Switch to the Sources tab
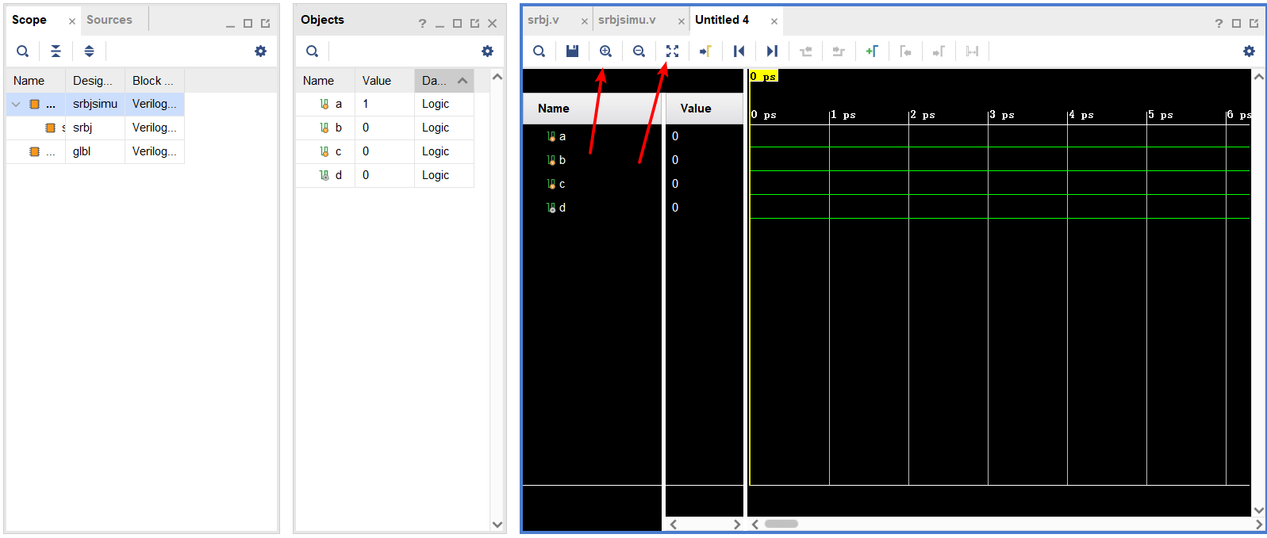Image resolution: width=1267 pixels, height=538 pixels. tap(109, 20)
